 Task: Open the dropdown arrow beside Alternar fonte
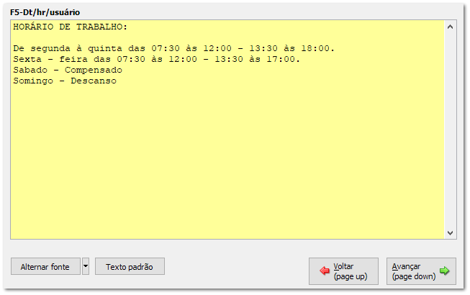86,266
